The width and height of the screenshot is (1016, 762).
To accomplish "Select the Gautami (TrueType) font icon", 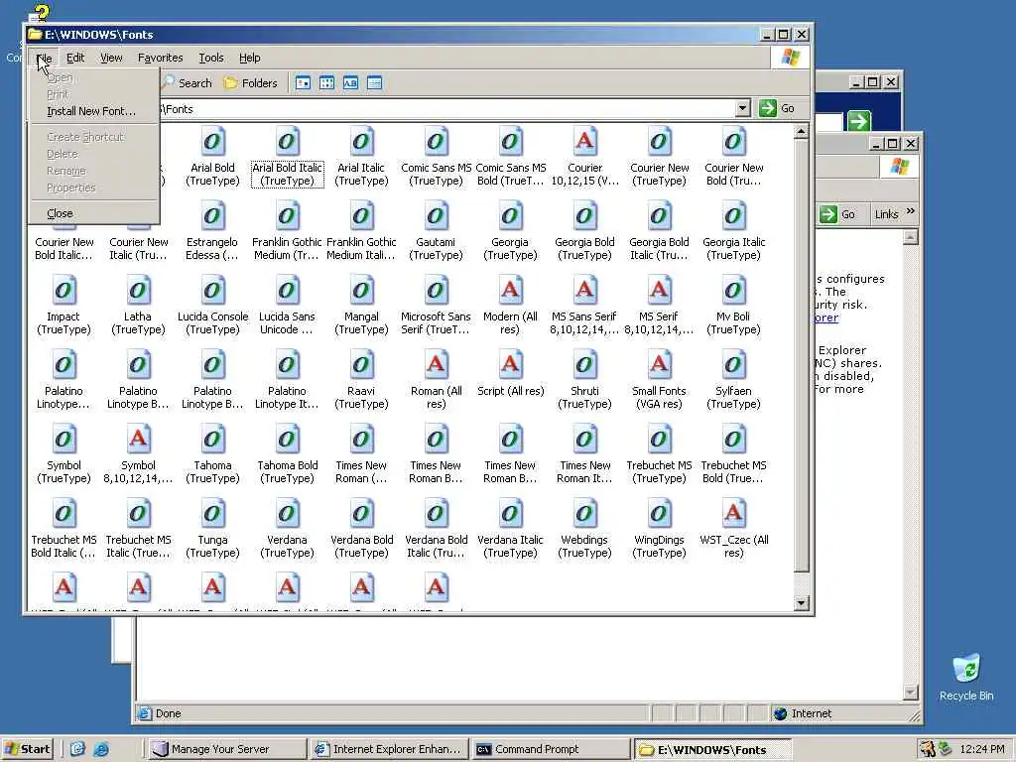I will click(437, 215).
